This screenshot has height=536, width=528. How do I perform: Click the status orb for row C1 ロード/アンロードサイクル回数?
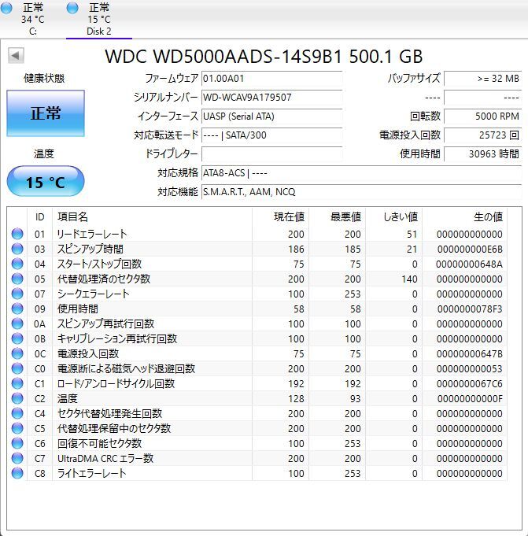(17, 383)
